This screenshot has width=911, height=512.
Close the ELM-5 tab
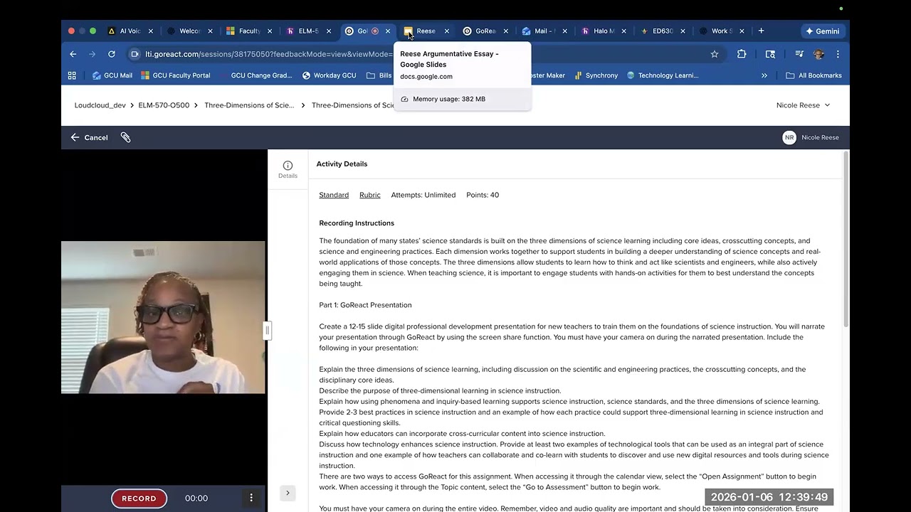(x=329, y=31)
